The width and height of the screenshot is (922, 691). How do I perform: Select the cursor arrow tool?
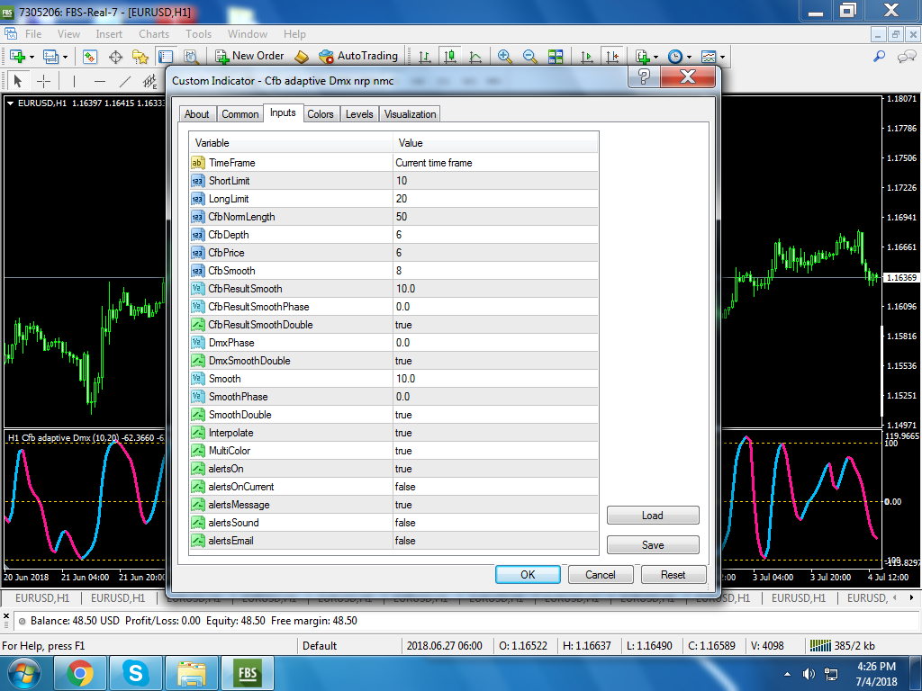[18, 81]
